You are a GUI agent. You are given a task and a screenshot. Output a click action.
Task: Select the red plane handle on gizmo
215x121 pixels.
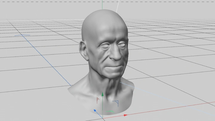pyautogui.click(x=97, y=100)
